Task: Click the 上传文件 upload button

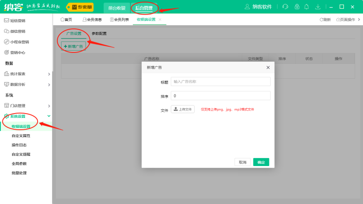Action: coord(183,109)
